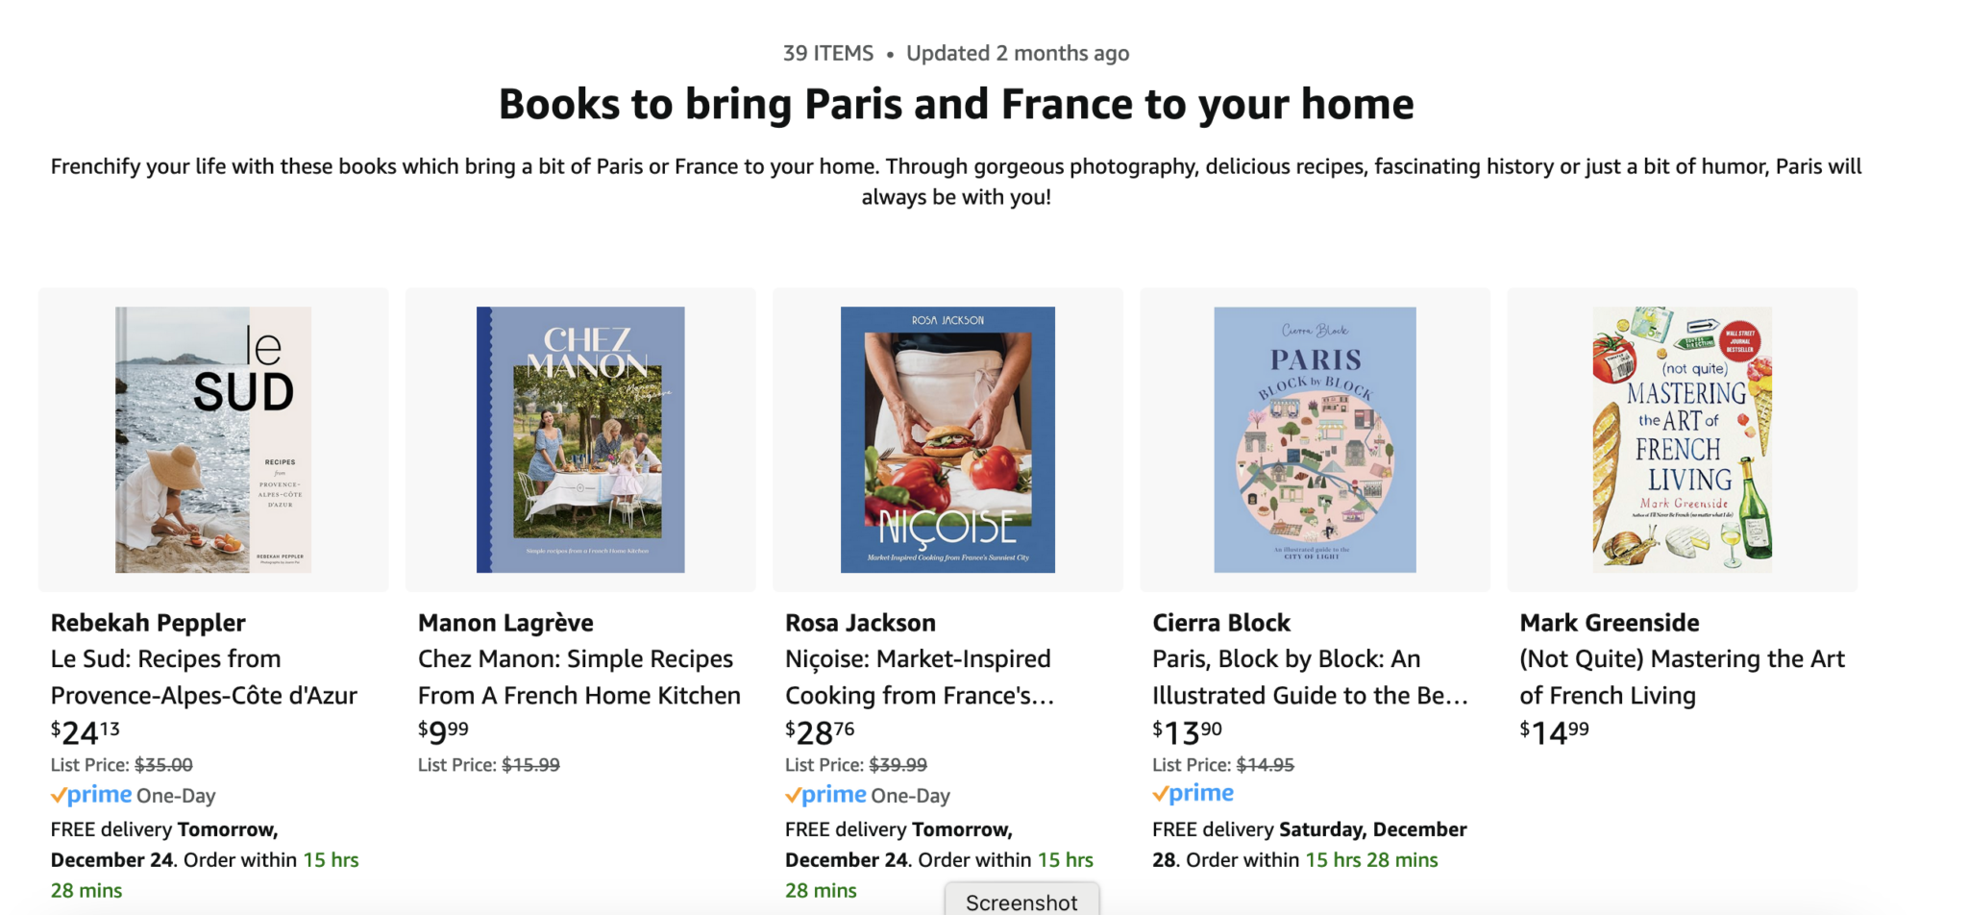Open (Not Quite) Mastering the Art title
The width and height of the screenshot is (1968, 915).
[x=1682, y=677]
